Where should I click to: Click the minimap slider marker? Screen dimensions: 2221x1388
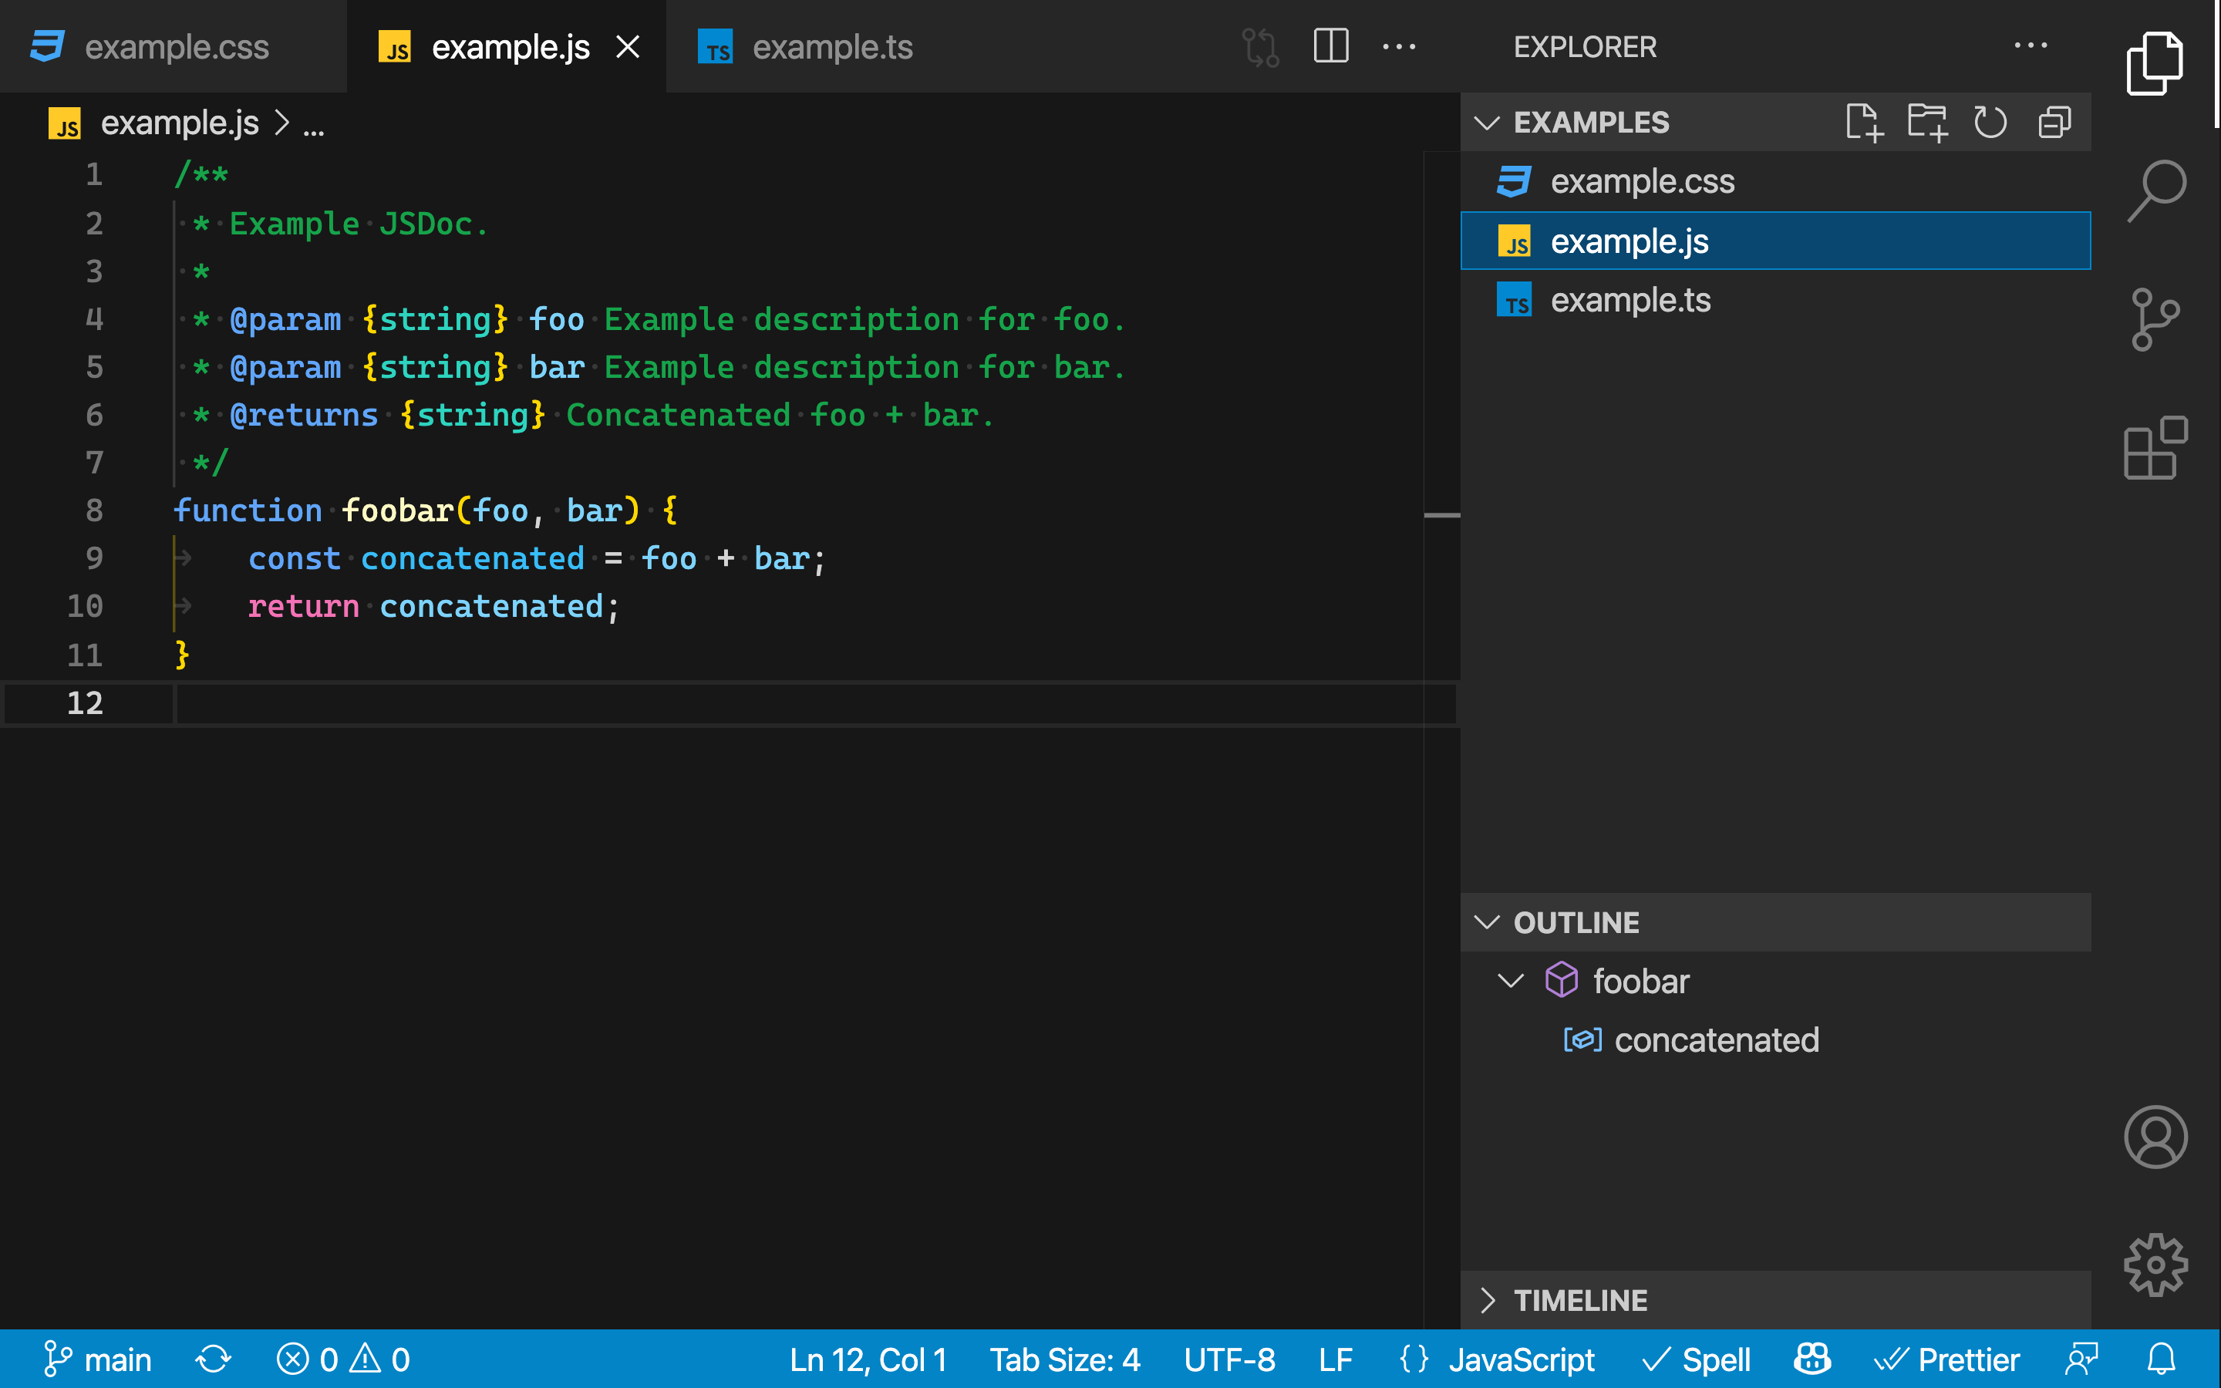(x=1441, y=515)
